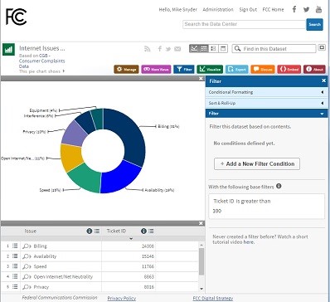Screen dimensions: 330x302
Task: Share dataset on Facebook (gray icon)
Action: pos(159,49)
